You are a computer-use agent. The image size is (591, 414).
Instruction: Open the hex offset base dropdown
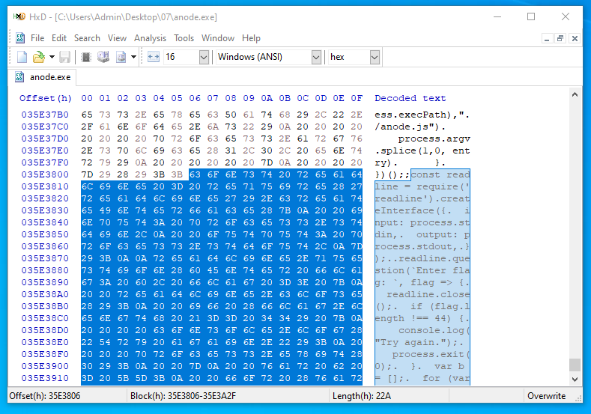(x=375, y=57)
